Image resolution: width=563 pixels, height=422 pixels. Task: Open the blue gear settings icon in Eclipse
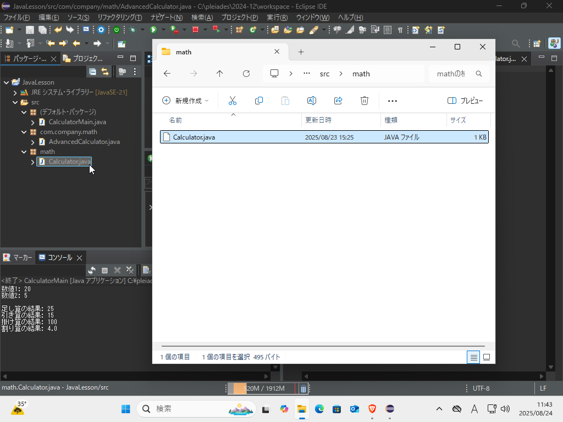click(x=101, y=30)
